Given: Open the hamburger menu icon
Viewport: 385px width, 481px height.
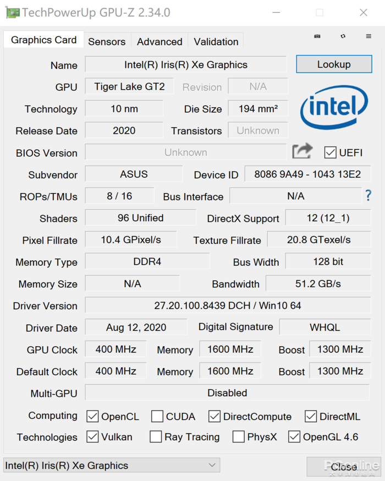Looking at the screenshot, I should (367, 35).
